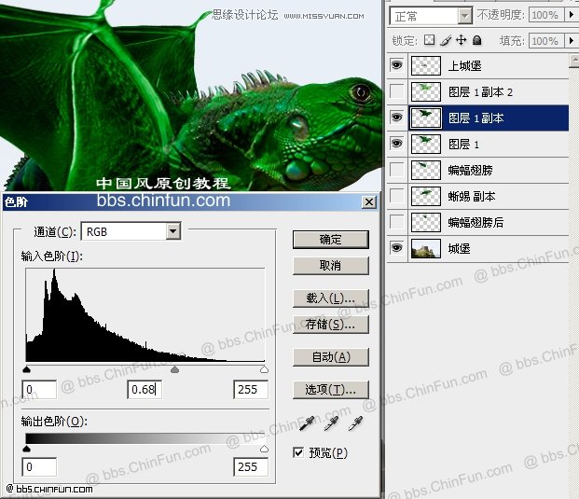
Task: Hide the 图层 1 layer
Action: (x=396, y=144)
